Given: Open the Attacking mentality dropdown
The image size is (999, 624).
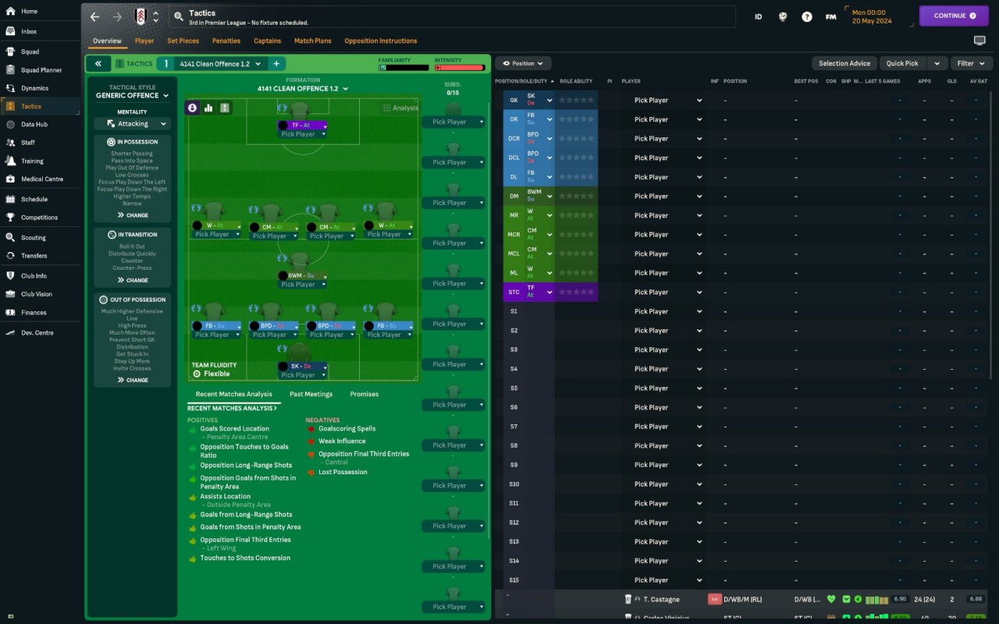Looking at the screenshot, I should pos(132,124).
